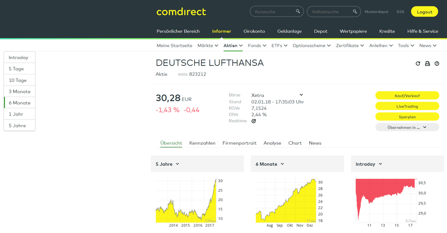This screenshot has height=233, width=447.
Task: Click the red Intraday price chart
Action: pyautogui.click(x=385, y=200)
